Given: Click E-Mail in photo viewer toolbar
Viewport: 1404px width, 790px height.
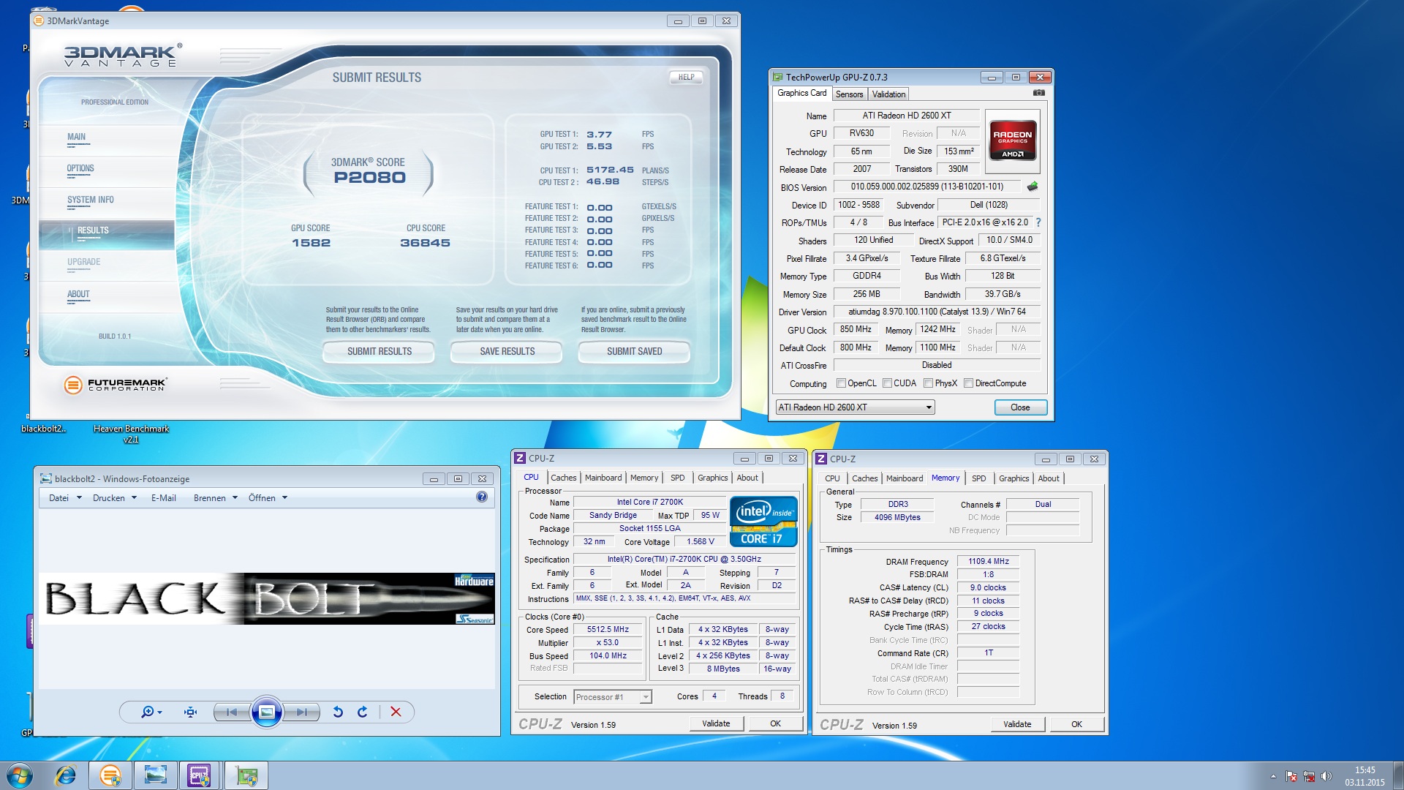Looking at the screenshot, I should click(164, 498).
